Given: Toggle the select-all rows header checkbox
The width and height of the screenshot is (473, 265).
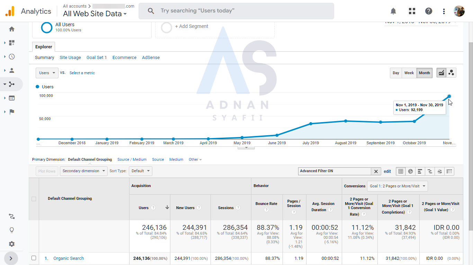Looking at the screenshot, I should [34, 199].
